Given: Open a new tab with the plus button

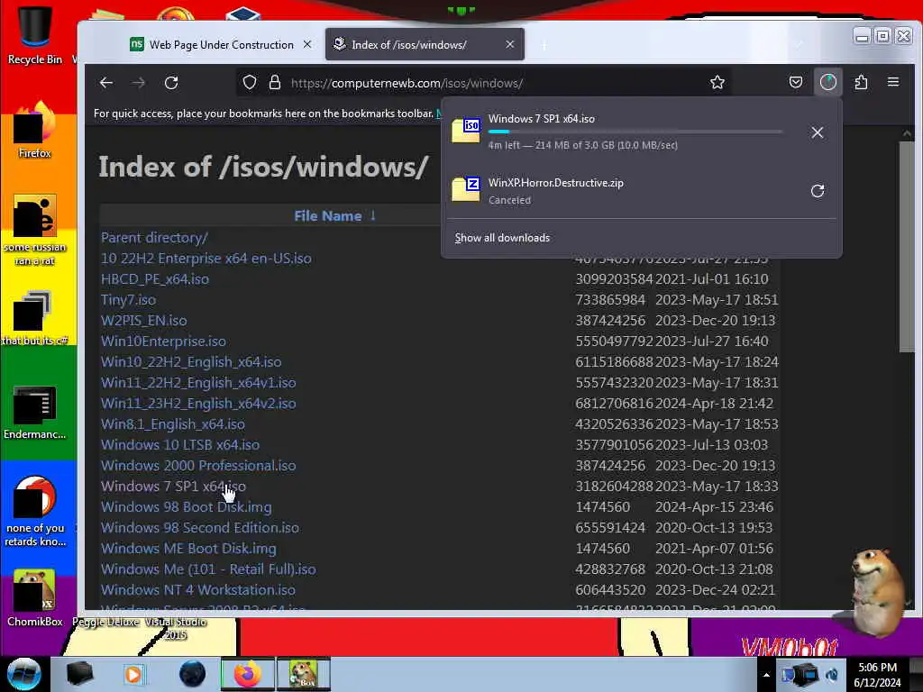Looking at the screenshot, I should [x=544, y=45].
